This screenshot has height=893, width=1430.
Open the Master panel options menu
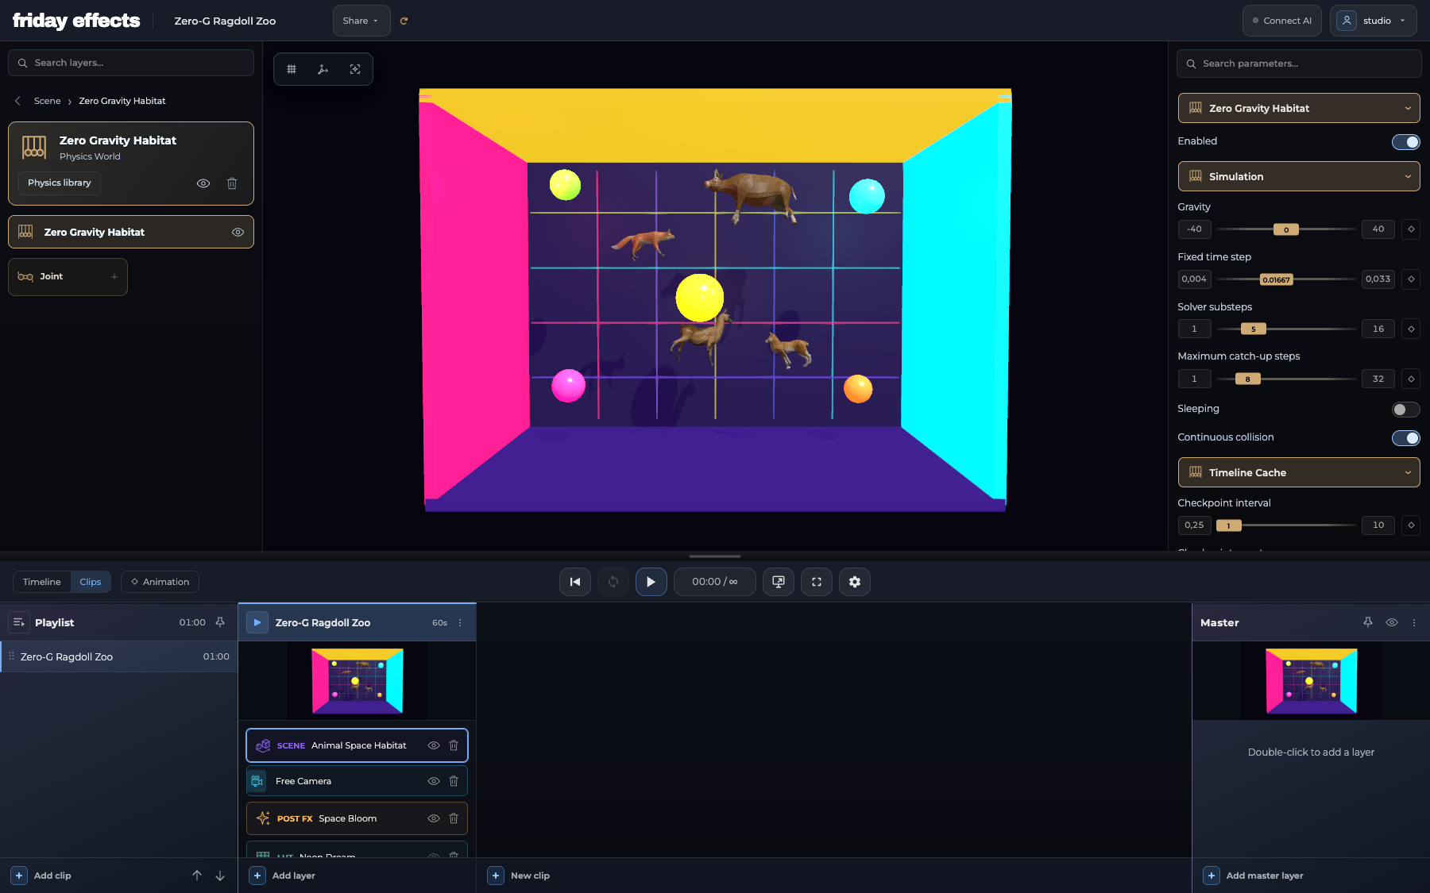(x=1414, y=623)
